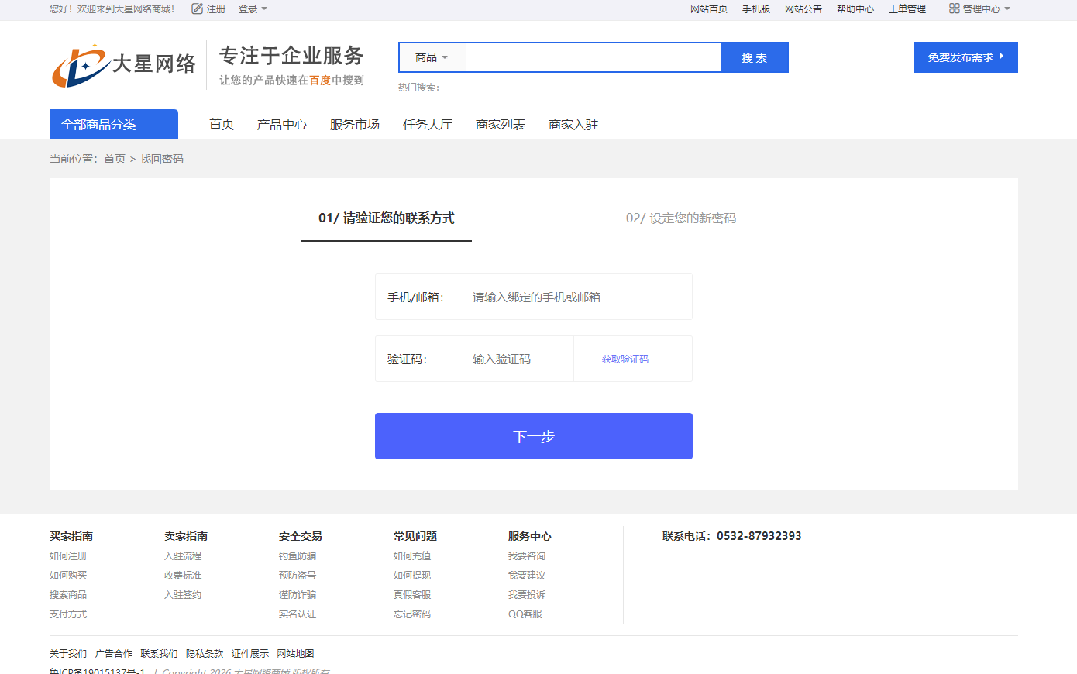The width and height of the screenshot is (1077, 674).
Task: Open the 帮助中心 top link
Action: coord(855,9)
